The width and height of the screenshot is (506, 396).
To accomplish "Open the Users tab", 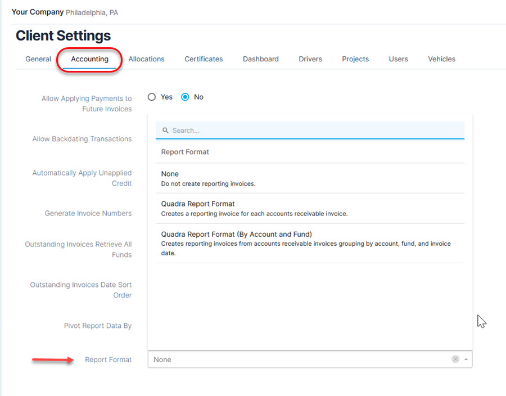I will click(x=398, y=59).
